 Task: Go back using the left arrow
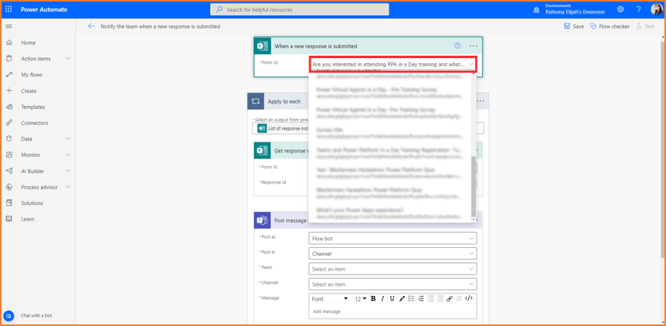coord(91,27)
